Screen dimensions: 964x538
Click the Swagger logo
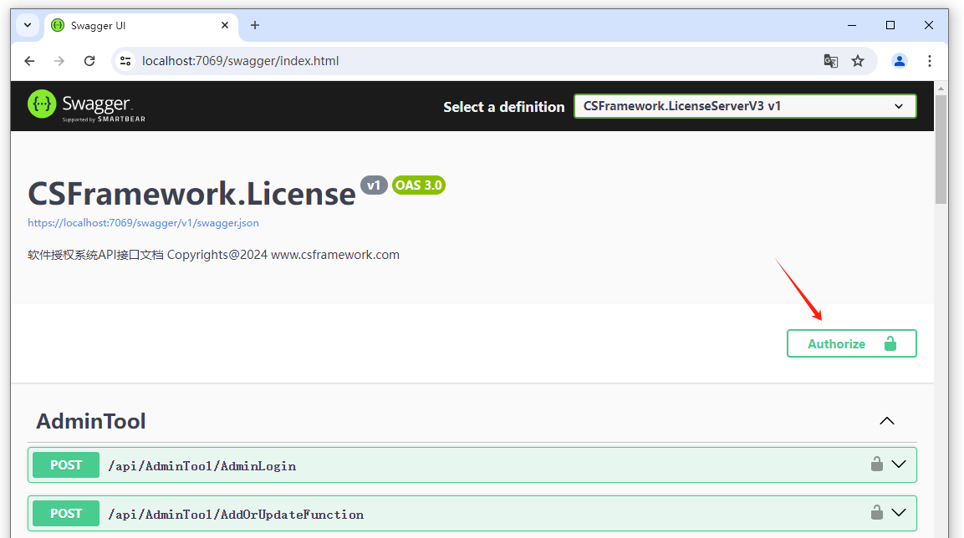coord(87,105)
